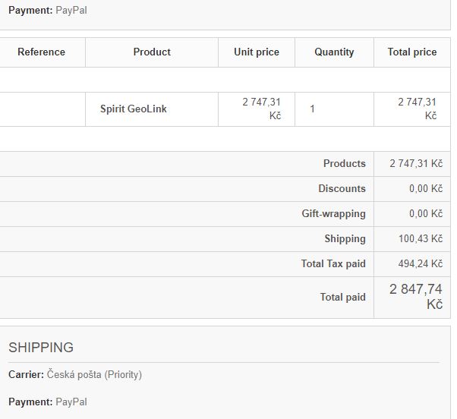Click the Gift-wrapping row label
This screenshot has width=457, height=419.
pyautogui.click(x=333, y=214)
